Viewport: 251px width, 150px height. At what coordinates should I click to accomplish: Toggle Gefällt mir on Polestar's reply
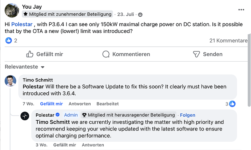pos(64,145)
